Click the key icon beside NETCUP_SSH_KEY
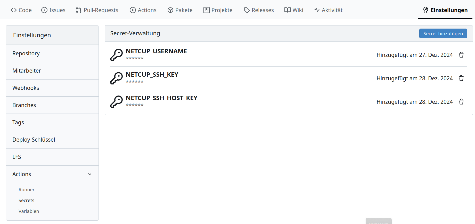This screenshot has height=224, width=475. click(x=117, y=78)
